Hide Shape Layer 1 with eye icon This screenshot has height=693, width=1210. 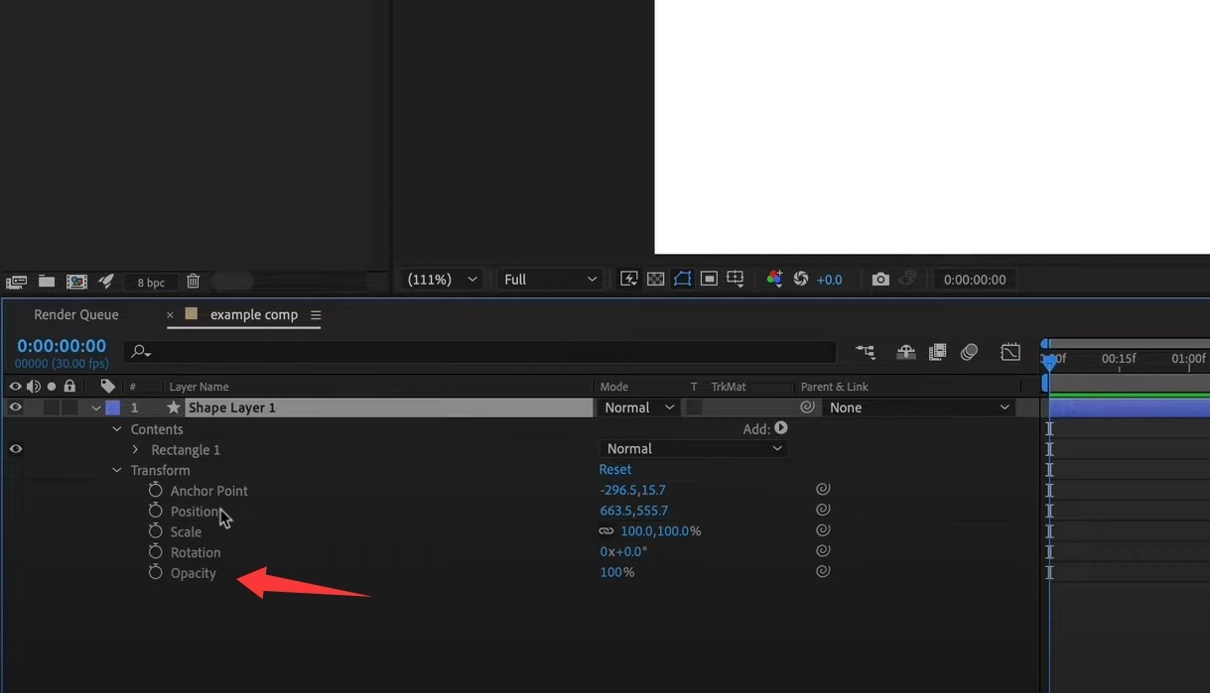click(x=15, y=407)
